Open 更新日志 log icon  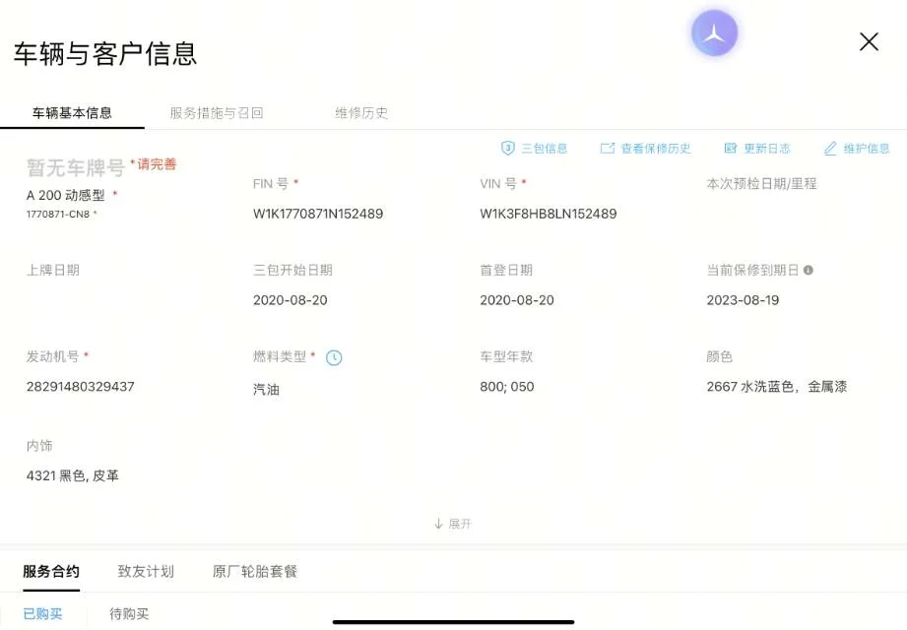[x=731, y=149]
